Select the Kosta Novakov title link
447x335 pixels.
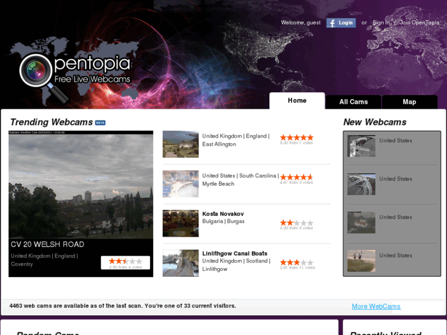[223, 214]
